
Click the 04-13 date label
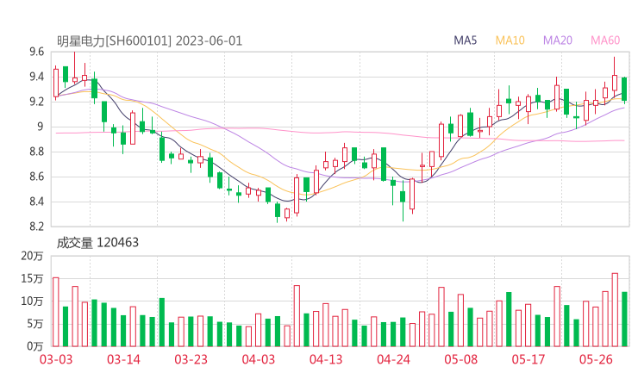click(326, 359)
